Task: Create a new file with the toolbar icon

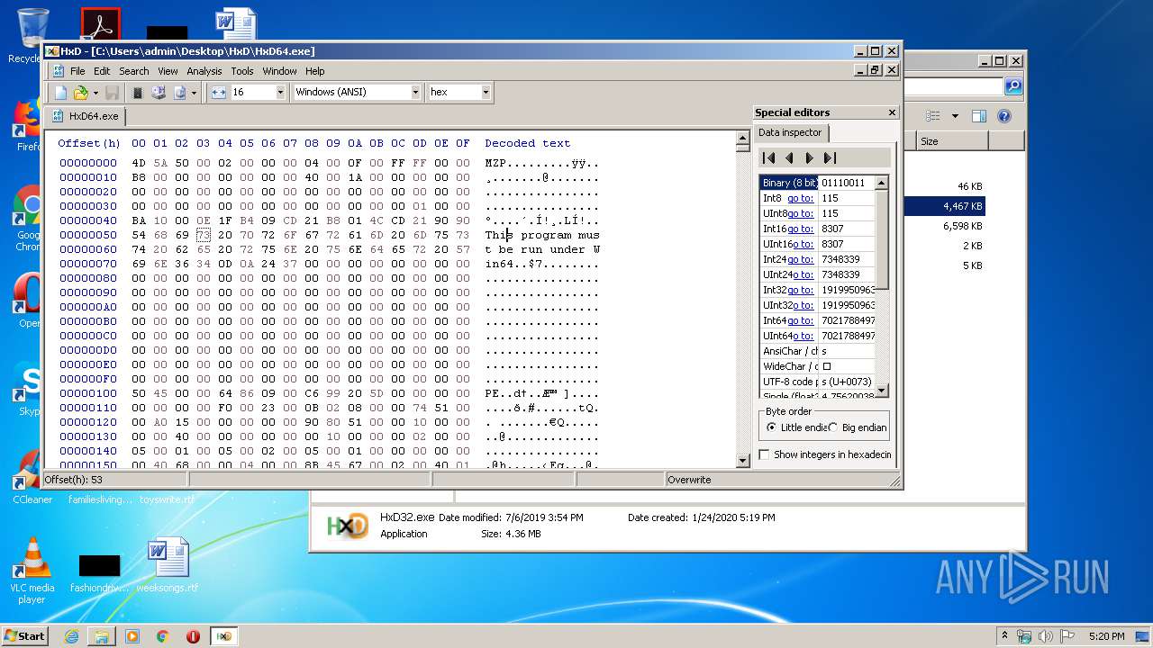Action: pyautogui.click(x=60, y=92)
